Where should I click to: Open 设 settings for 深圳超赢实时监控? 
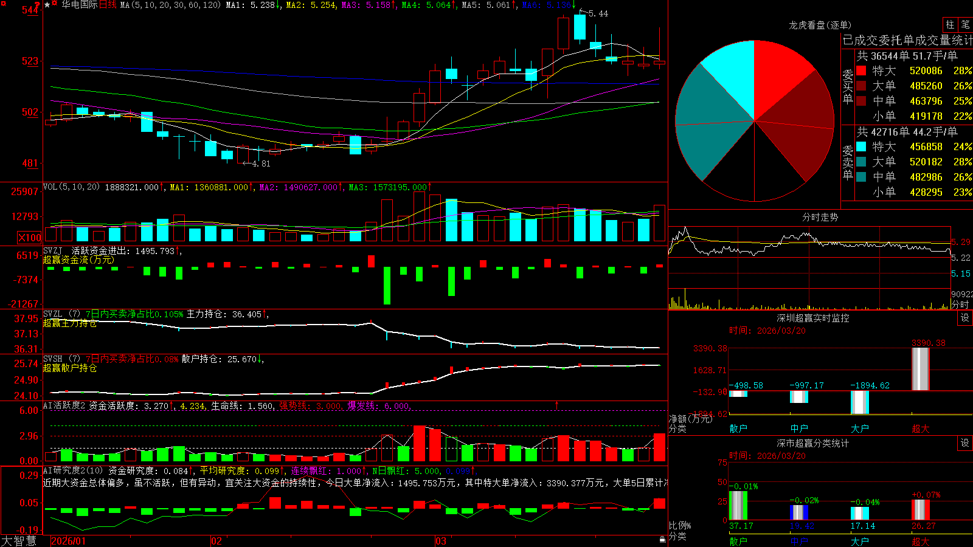tap(965, 318)
